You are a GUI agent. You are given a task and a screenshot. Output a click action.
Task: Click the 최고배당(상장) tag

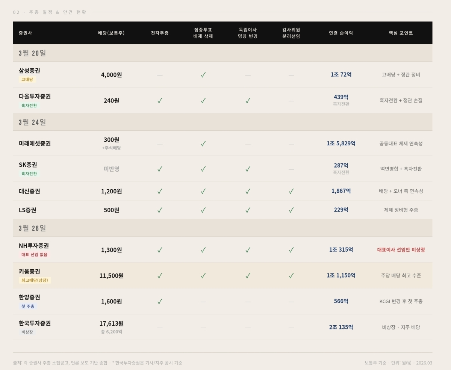35,281
